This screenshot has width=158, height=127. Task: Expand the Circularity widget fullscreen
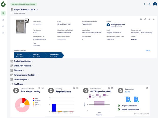[77, 88]
